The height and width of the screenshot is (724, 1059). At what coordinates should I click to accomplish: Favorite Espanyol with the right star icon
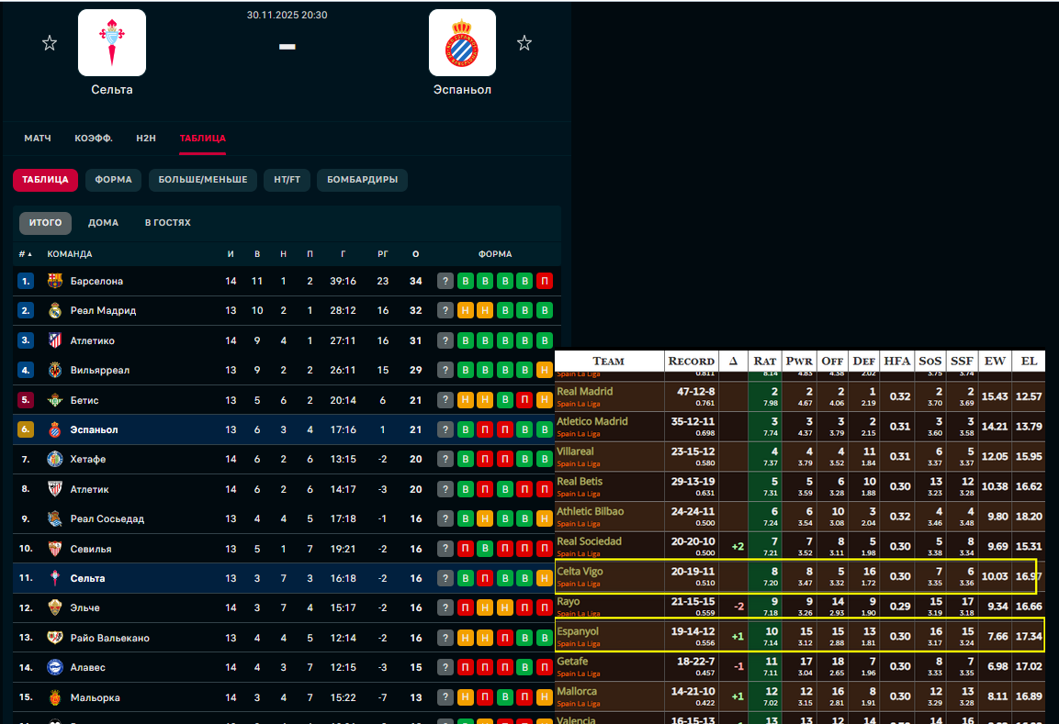(524, 43)
